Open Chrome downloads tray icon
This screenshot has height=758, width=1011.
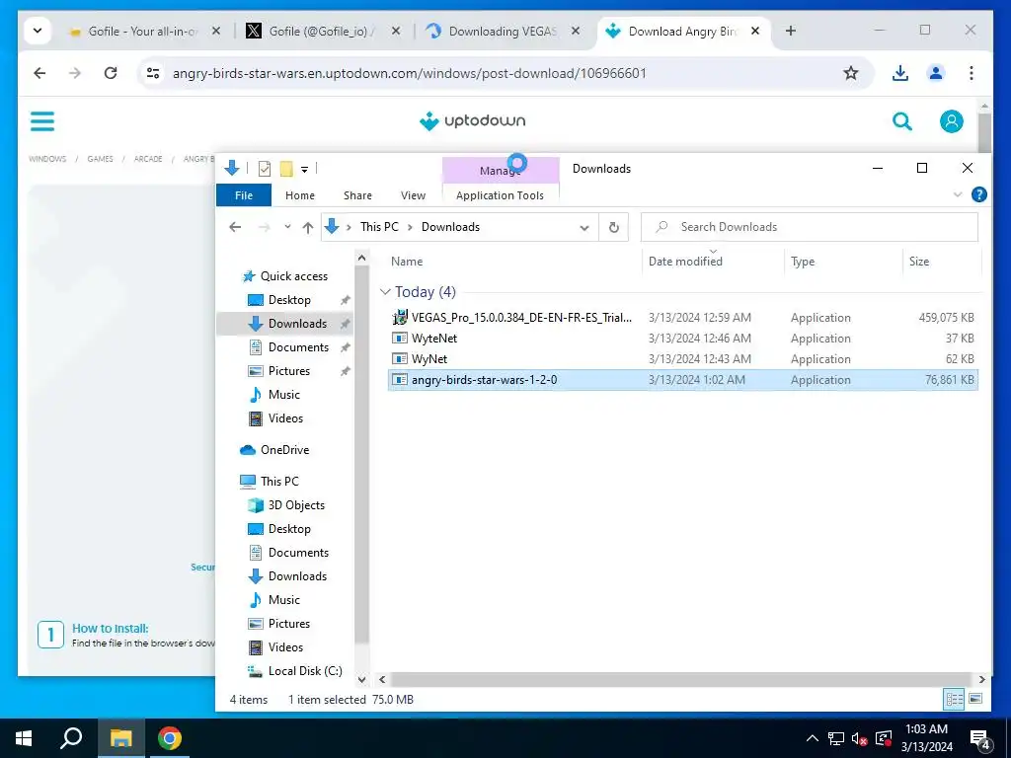[x=900, y=73]
